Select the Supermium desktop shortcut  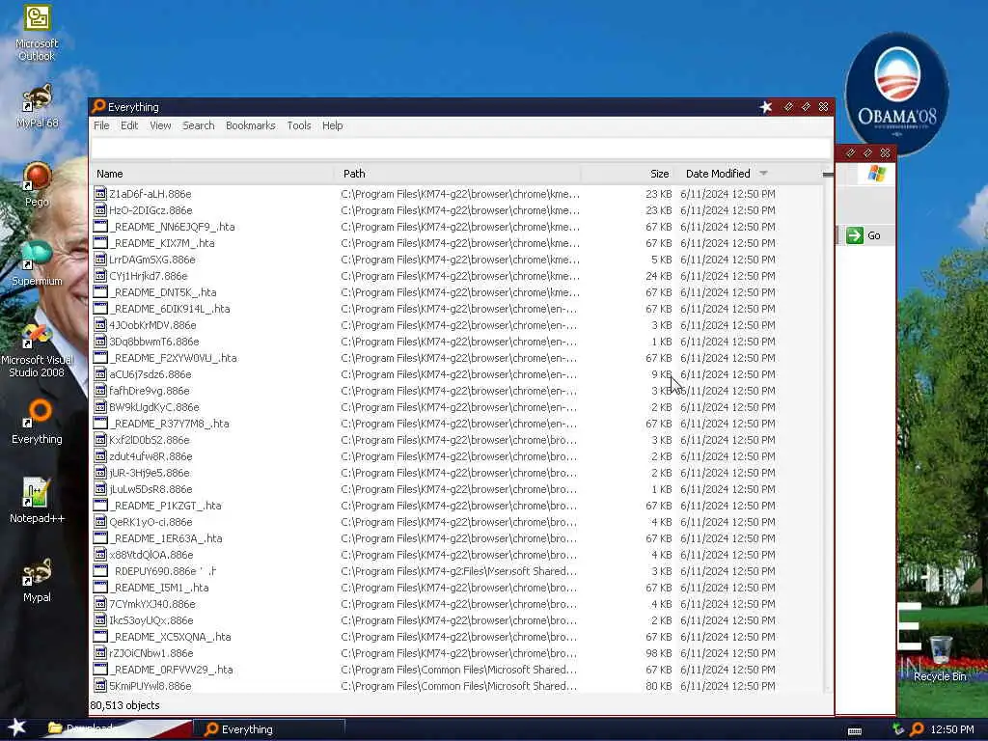37,262
